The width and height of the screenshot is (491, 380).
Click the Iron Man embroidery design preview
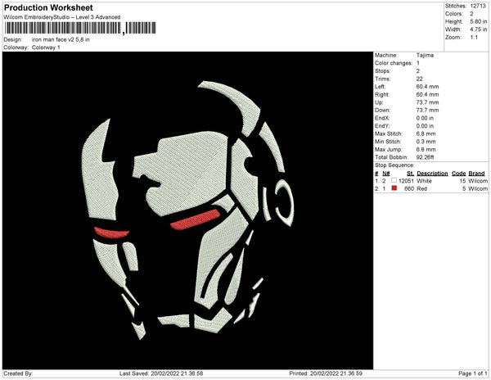tap(188, 210)
